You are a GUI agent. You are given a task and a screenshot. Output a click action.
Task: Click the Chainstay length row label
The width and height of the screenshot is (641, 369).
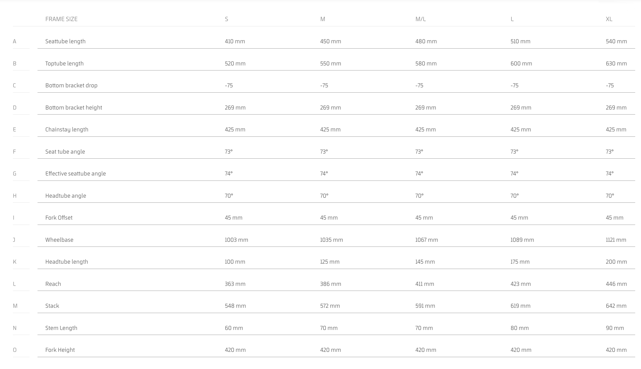pos(67,130)
